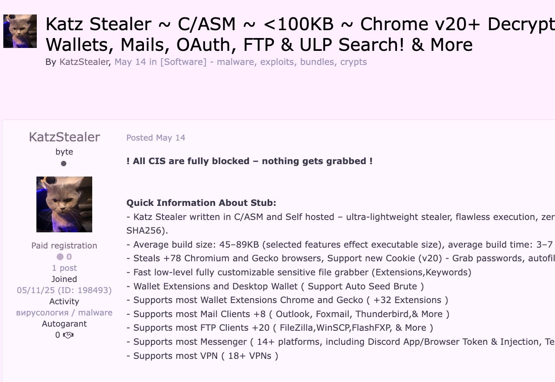Open author KatzStealer link in the byline
This screenshot has height=382, width=555.
[84, 62]
